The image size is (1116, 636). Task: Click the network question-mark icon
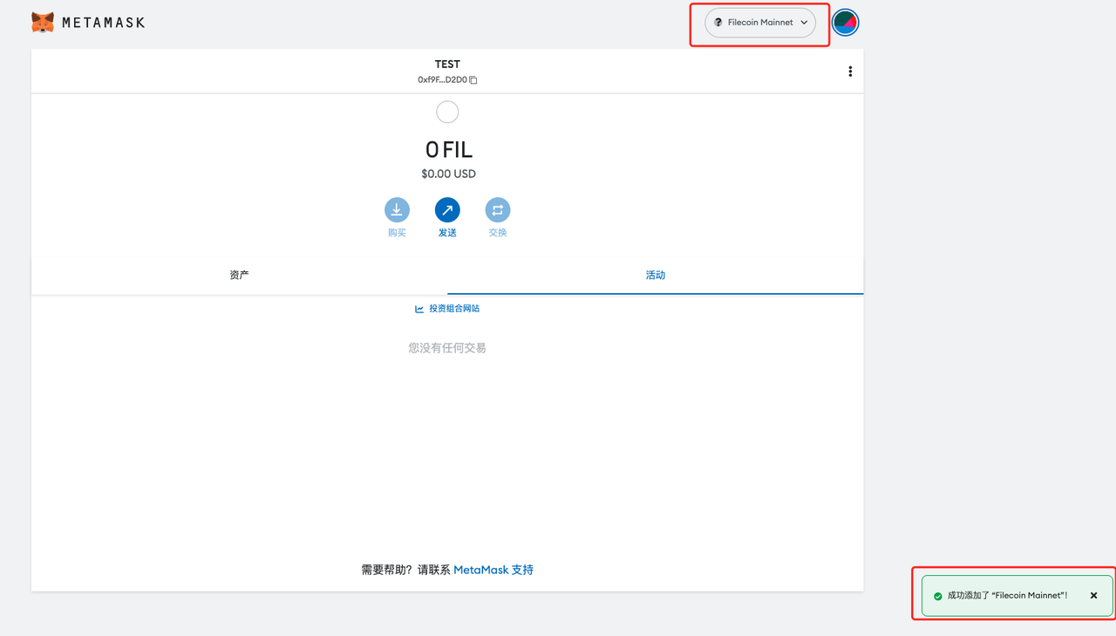pyautogui.click(x=718, y=23)
